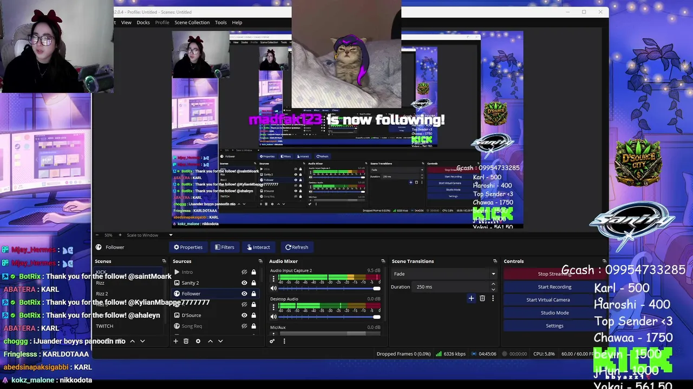The height and width of the screenshot is (389, 693).
Task: Select the Rizz 2 scene
Action: click(x=128, y=294)
